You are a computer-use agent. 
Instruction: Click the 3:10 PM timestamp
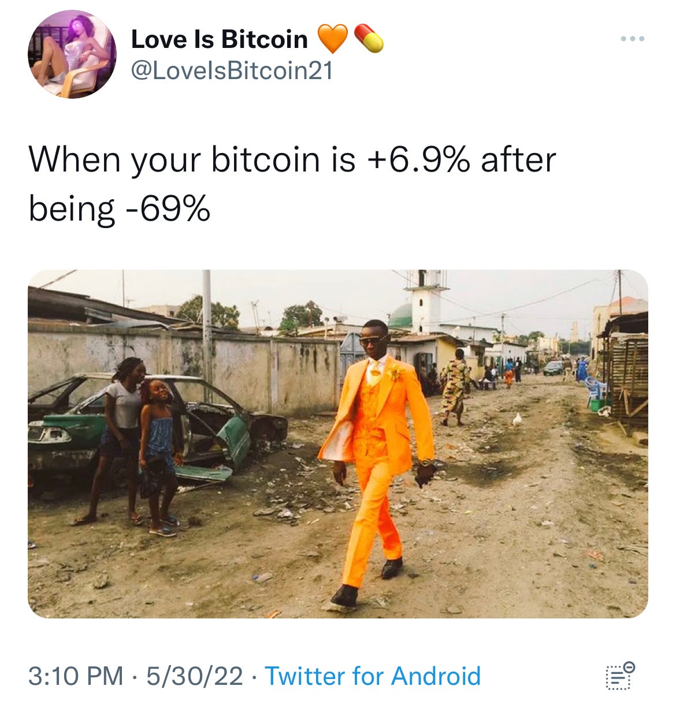click(x=76, y=676)
